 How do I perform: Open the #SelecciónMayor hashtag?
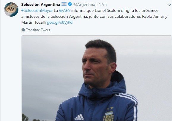point(37,10)
